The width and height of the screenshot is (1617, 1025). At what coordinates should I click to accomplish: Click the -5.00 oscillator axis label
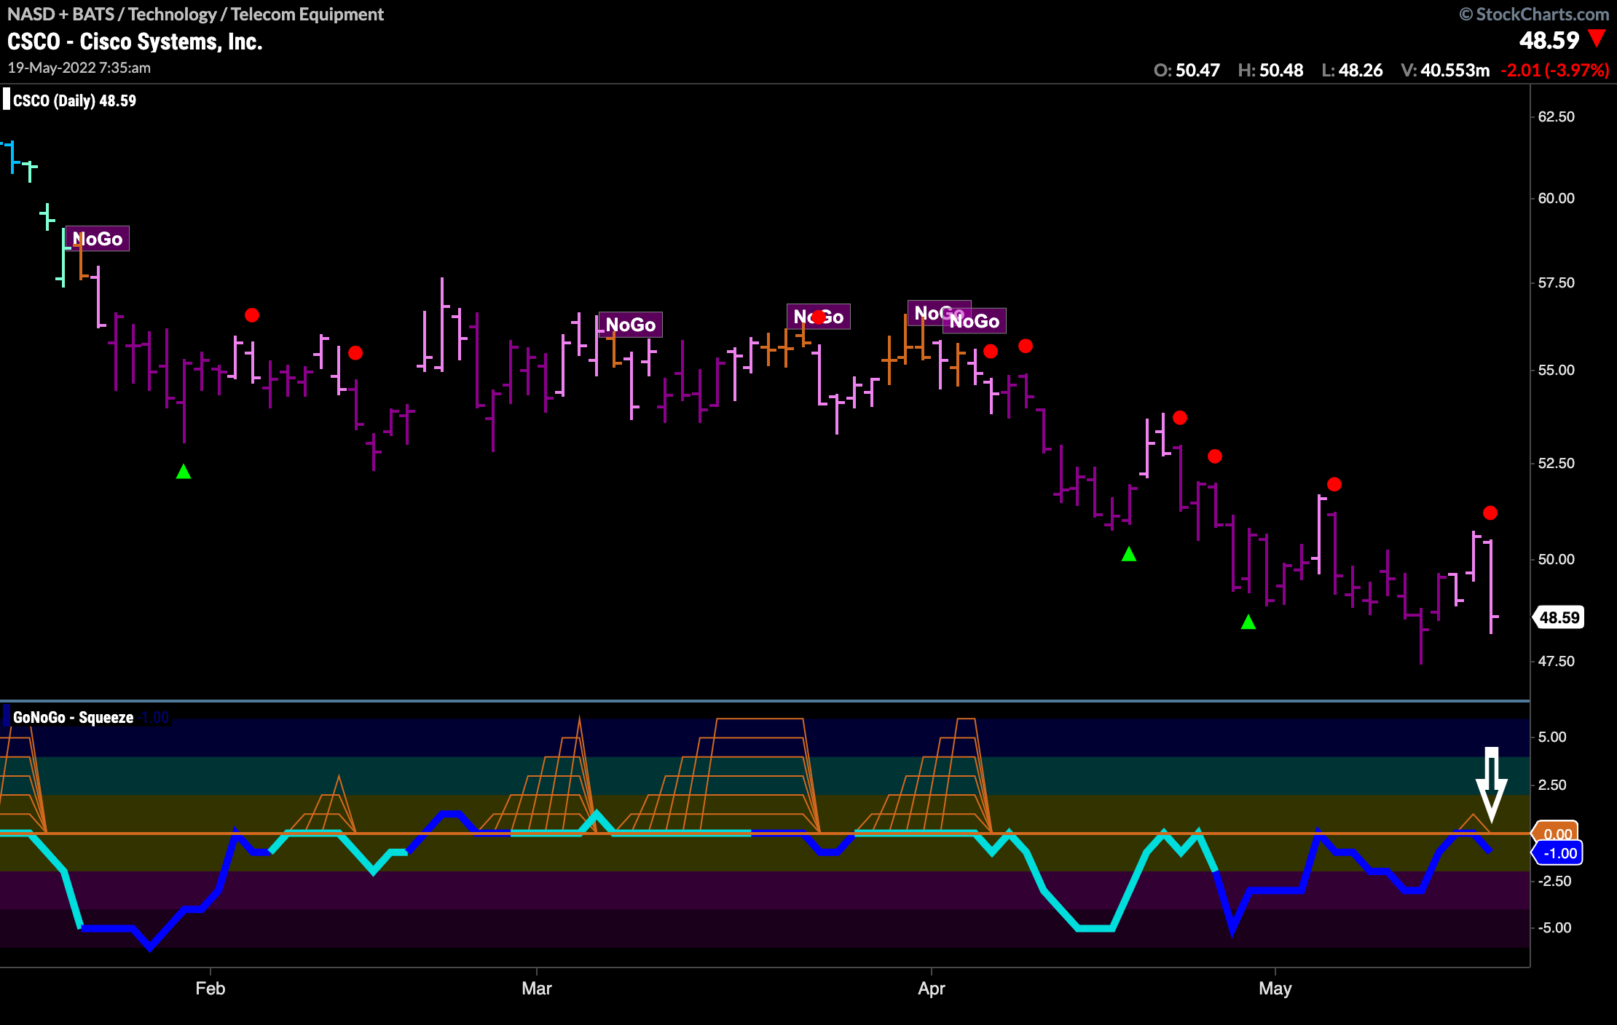1554,927
